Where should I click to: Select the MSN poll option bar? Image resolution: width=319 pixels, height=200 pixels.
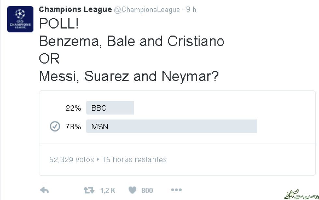click(x=171, y=127)
